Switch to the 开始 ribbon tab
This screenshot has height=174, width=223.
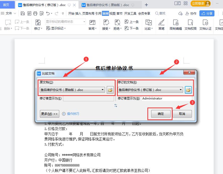[x=71, y=13]
